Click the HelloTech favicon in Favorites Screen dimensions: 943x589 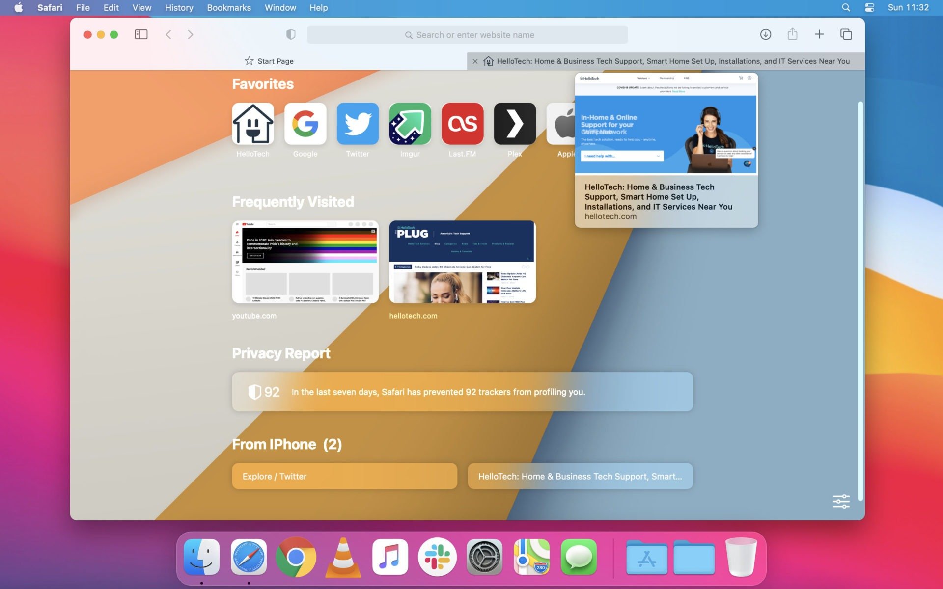pos(252,124)
